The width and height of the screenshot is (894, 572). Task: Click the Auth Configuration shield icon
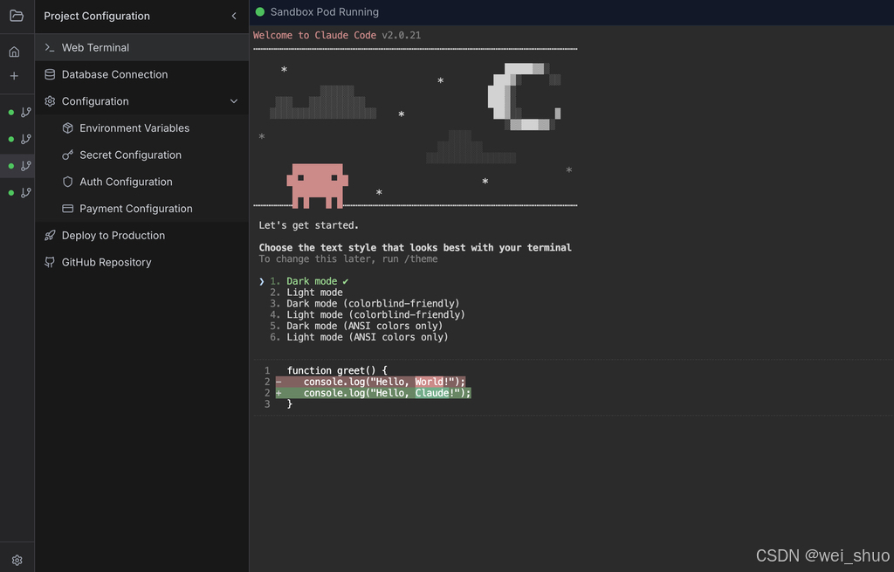(67, 182)
